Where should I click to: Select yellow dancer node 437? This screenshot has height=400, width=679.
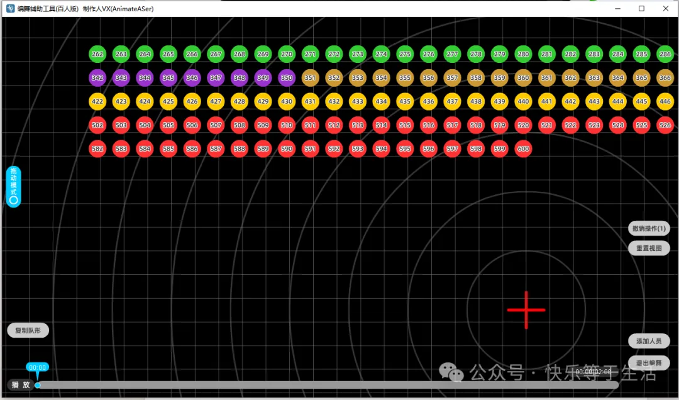[452, 101]
